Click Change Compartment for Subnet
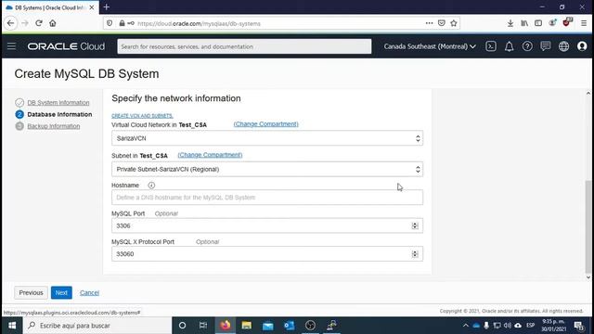The width and height of the screenshot is (594, 334). click(210, 155)
